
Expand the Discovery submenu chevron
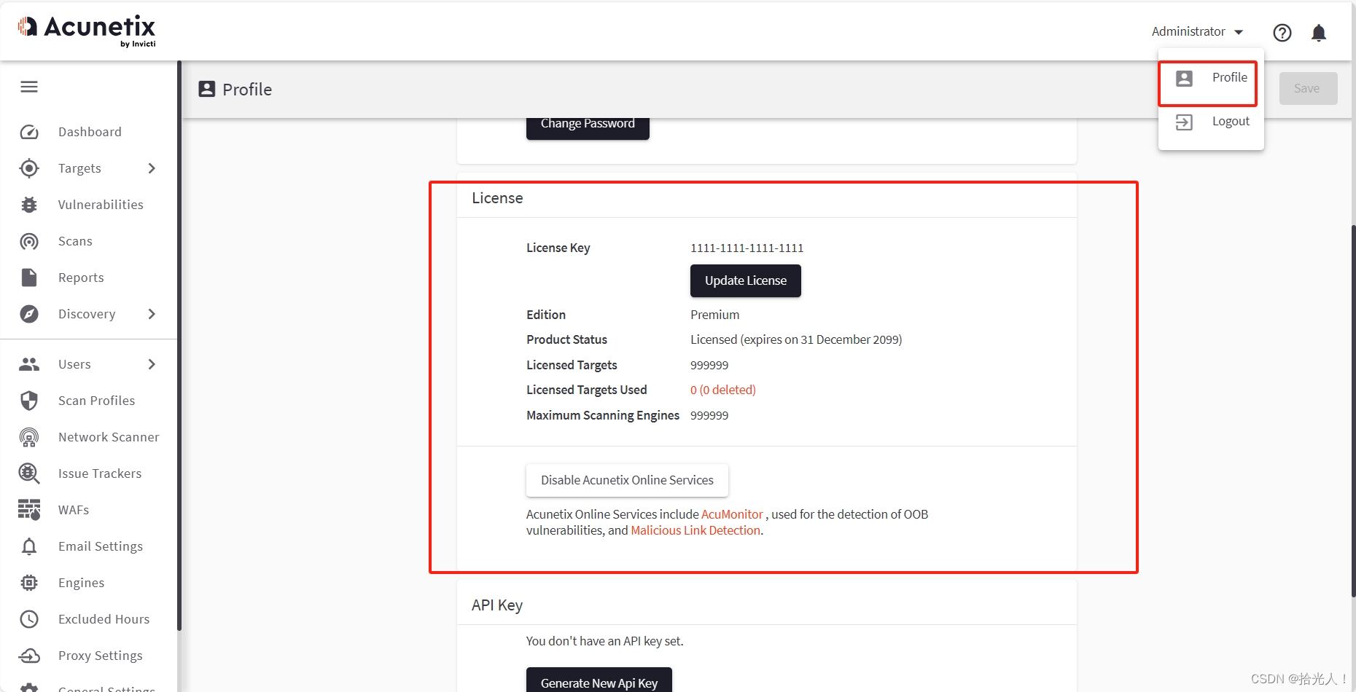152,314
